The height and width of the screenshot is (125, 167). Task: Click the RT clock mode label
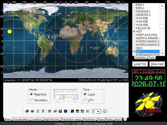coord(136,72)
